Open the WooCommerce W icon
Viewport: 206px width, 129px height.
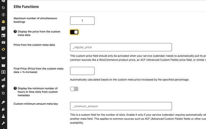[x=3, y=58]
